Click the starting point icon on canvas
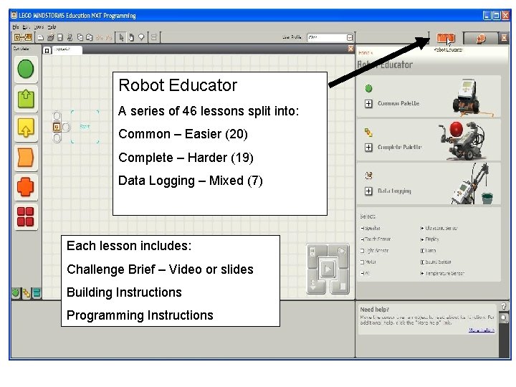The width and height of the screenshot is (516, 387). point(57,127)
